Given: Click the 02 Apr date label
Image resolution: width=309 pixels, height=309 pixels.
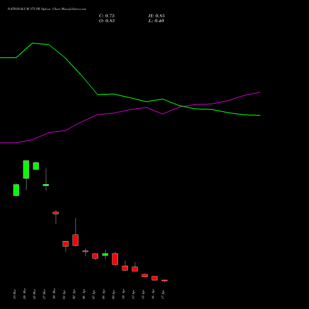Looking at the screenshot, I should (74, 294).
